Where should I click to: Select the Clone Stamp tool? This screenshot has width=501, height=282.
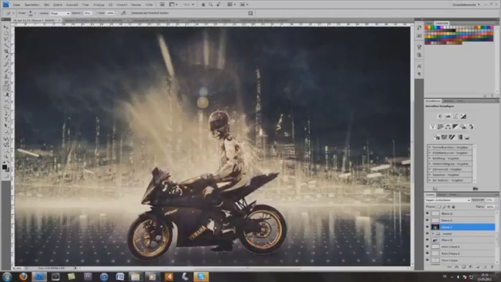point(6,76)
